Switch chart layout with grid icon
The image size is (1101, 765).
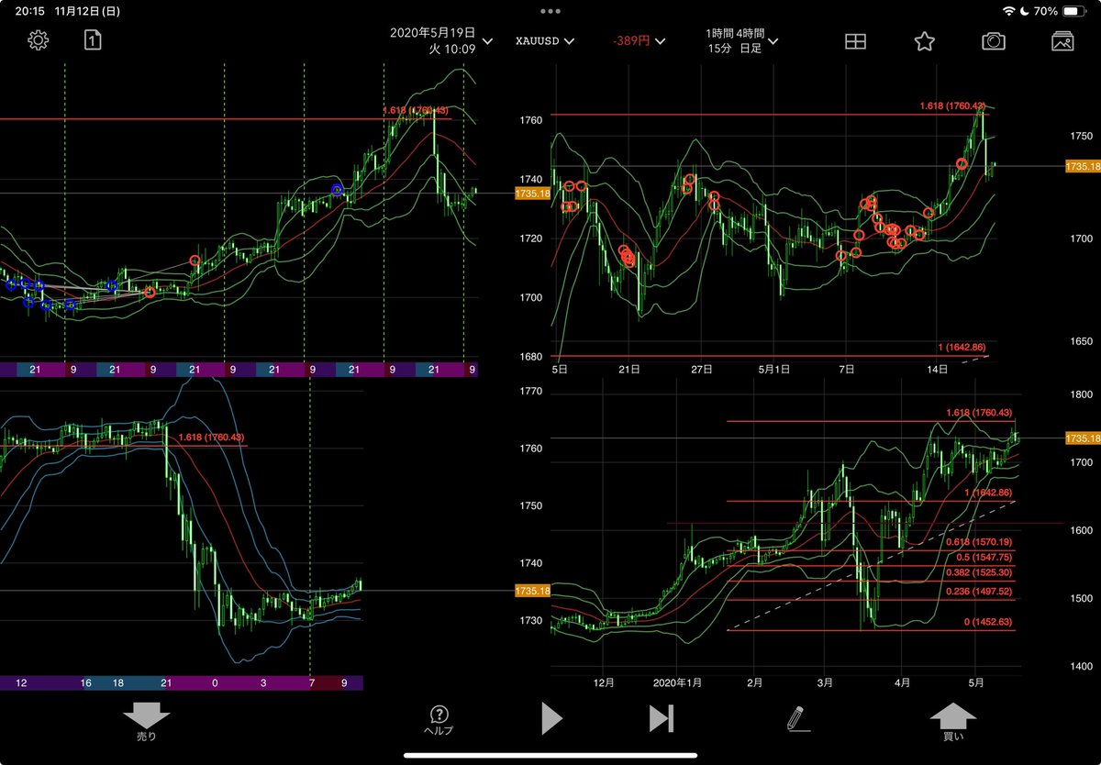coord(855,41)
